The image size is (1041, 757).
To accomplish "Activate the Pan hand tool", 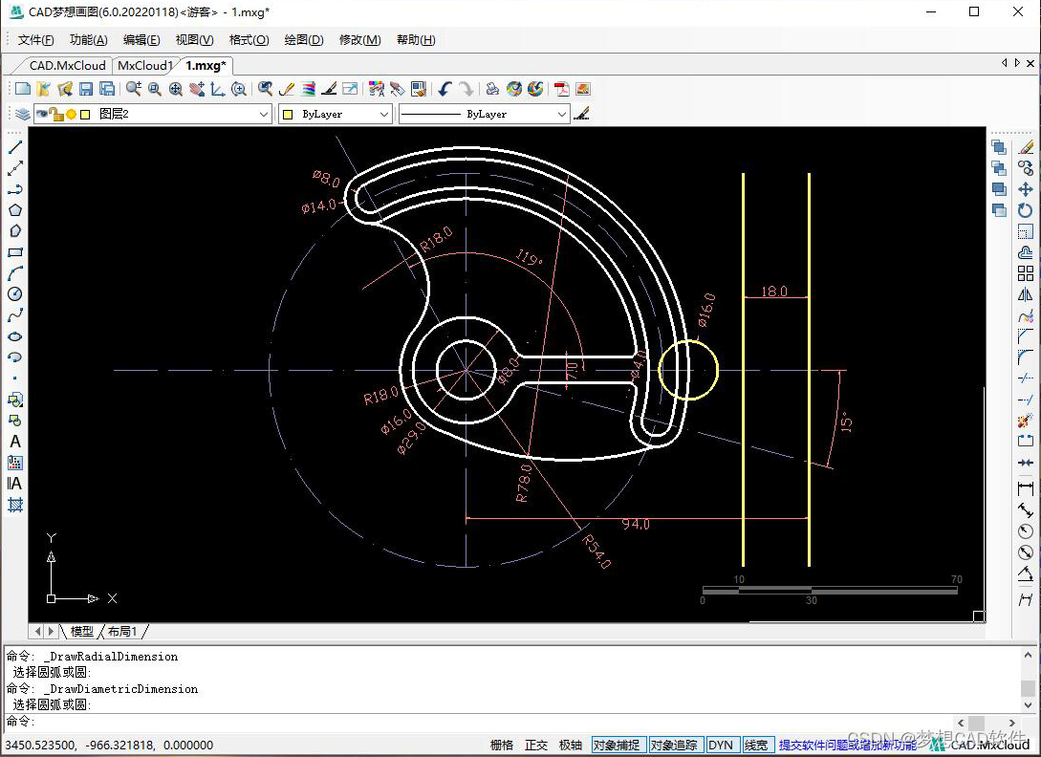I will (x=197, y=89).
